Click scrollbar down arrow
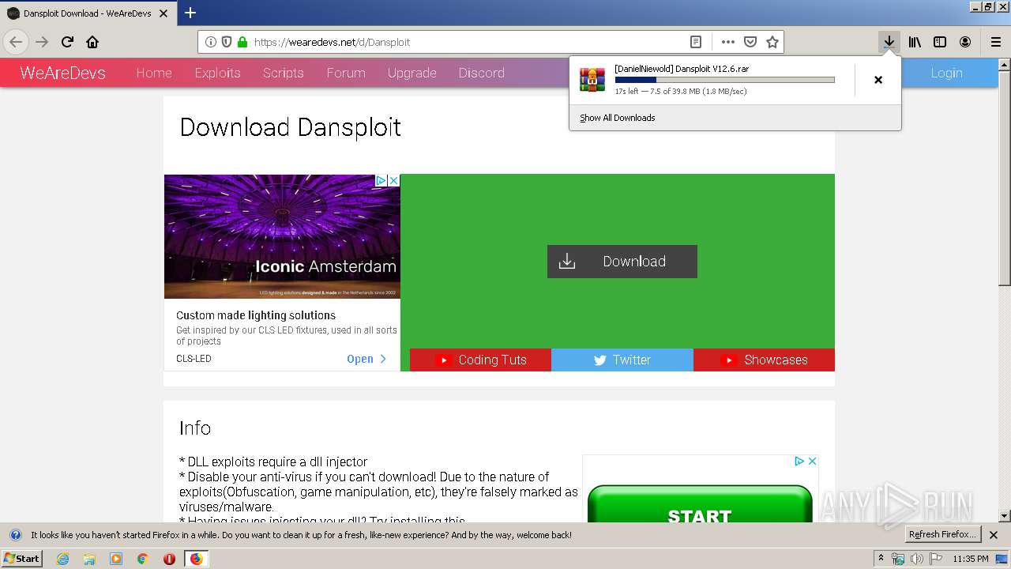1011x569 pixels. (x=1004, y=516)
